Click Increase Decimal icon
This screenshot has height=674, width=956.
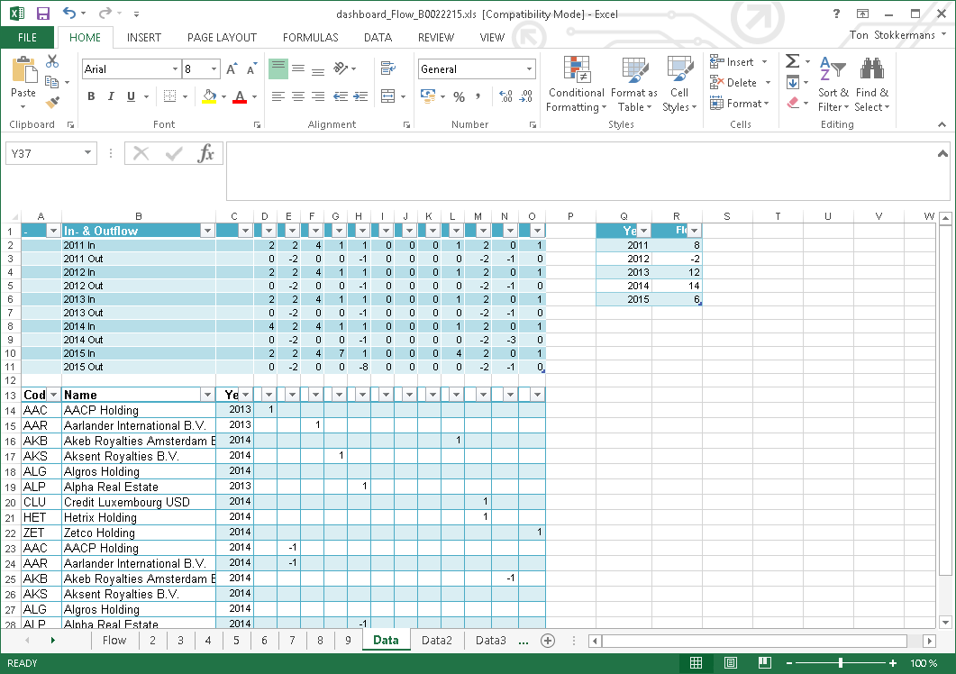pyautogui.click(x=505, y=96)
